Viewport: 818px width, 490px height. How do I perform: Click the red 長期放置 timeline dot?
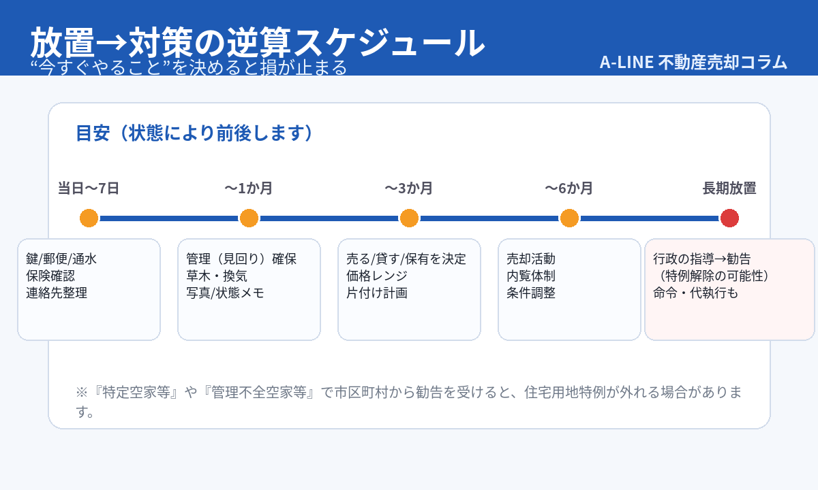(x=729, y=218)
